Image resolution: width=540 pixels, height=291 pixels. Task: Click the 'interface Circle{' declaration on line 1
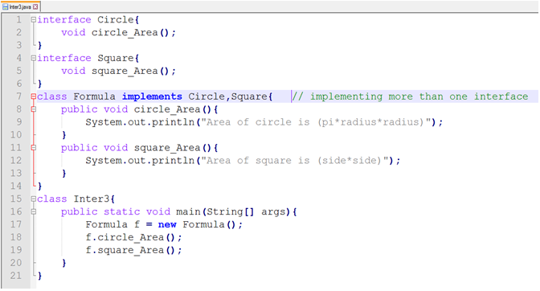(88, 19)
